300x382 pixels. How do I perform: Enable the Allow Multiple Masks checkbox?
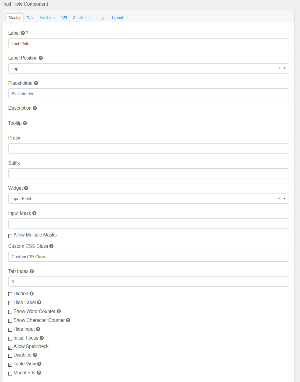10,236
